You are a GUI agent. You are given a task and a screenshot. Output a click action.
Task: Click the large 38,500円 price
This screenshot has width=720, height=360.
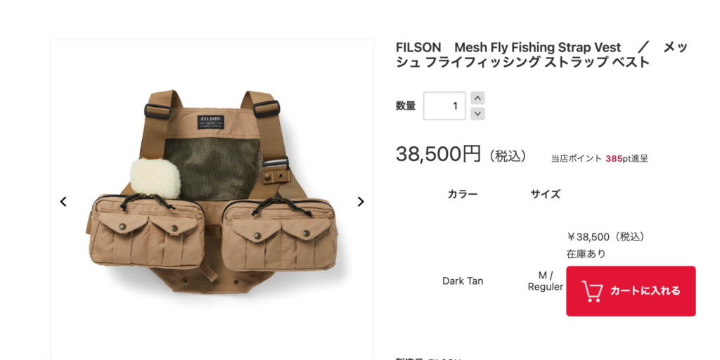point(438,154)
